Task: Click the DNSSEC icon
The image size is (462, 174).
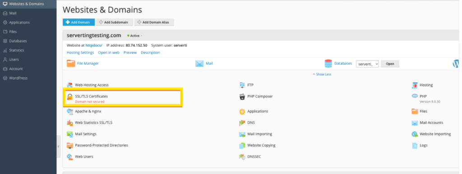Action: coord(242,156)
